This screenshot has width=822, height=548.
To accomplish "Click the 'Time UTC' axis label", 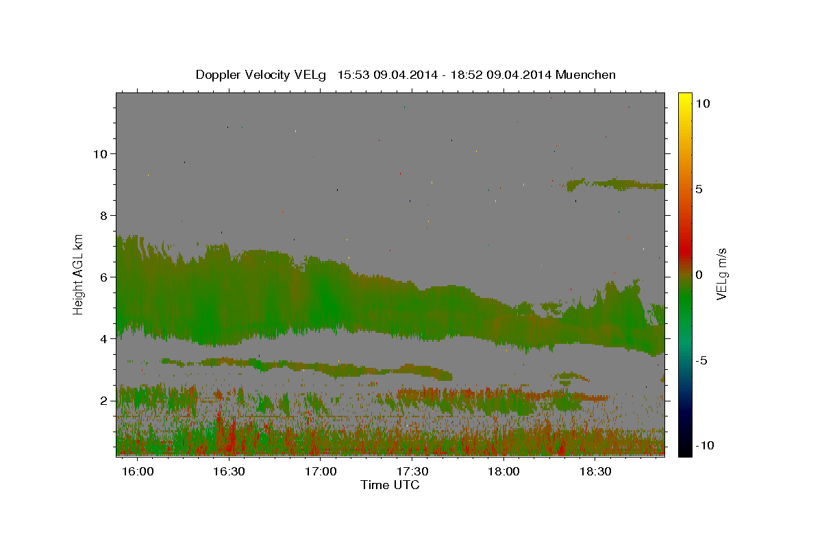I will point(390,485).
